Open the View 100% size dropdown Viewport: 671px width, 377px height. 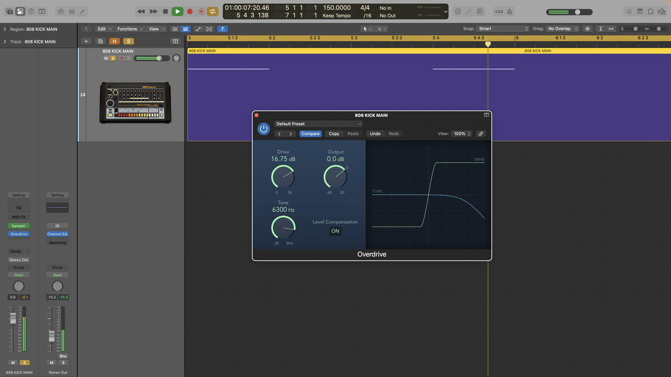click(x=462, y=134)
